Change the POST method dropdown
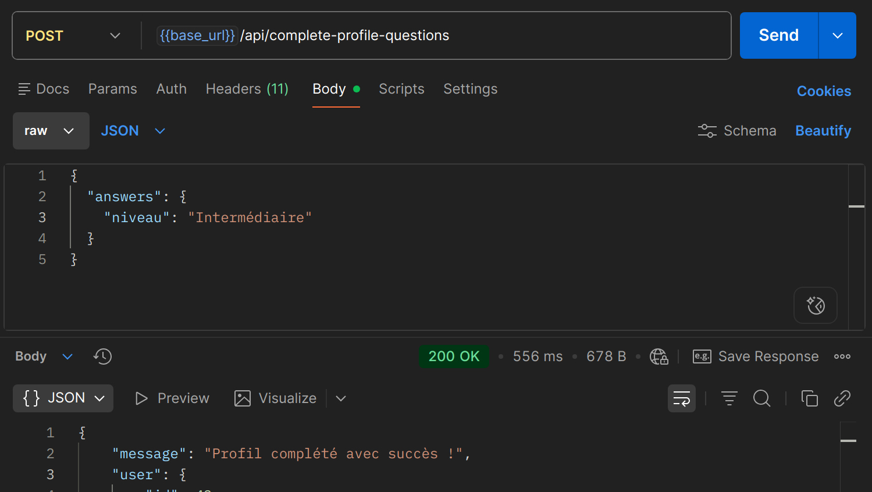Image resolution: width=872 pixels, height=492 pixels. 74,35
